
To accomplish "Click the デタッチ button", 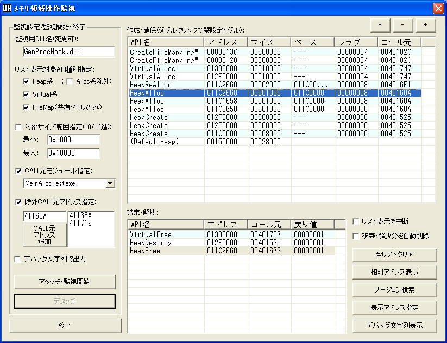I will pyautogui.click(x=65, y=301).
